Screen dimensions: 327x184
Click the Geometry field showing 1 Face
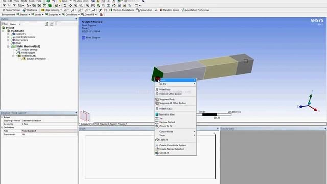click(x=49, y=124)
